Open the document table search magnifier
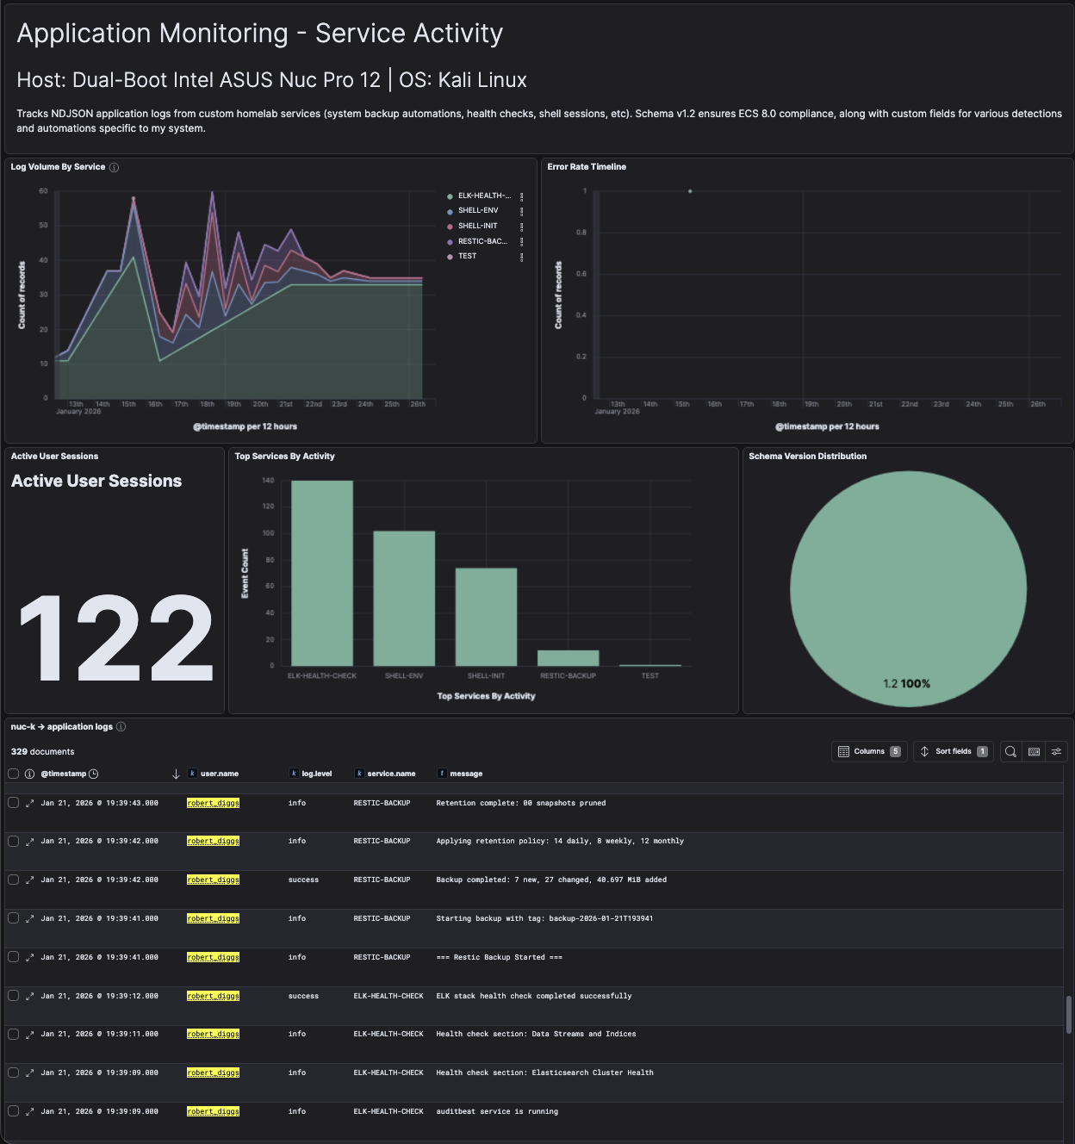 [x=1010, y=751]
